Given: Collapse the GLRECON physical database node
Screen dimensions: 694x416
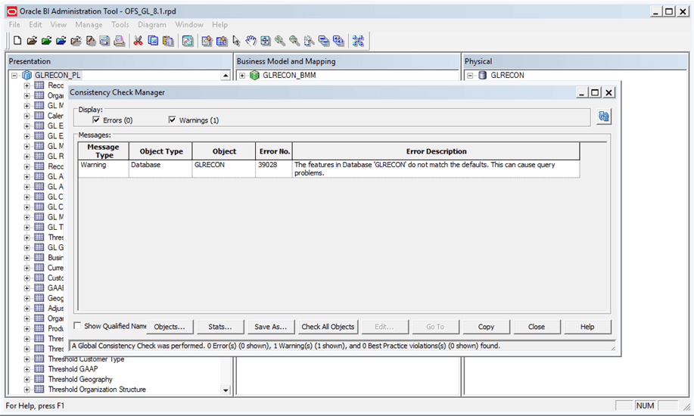Looking at the screenshot, I should (x=470, y=76).
